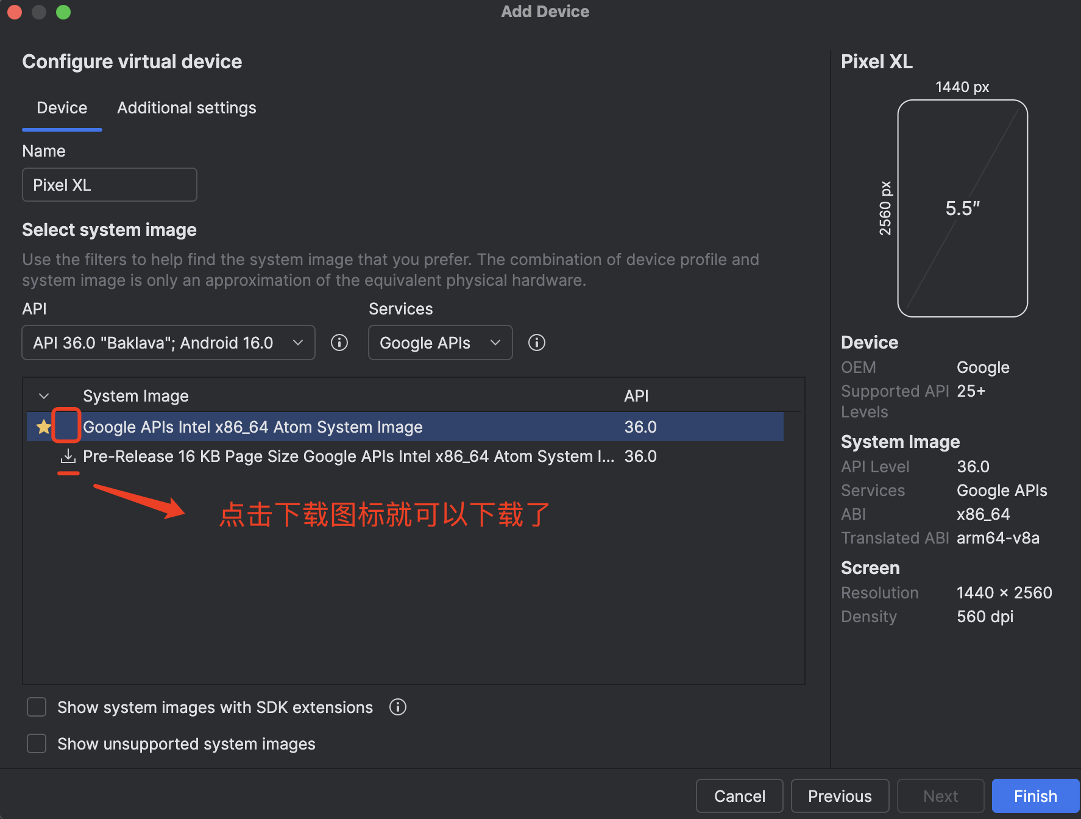Click the Cancel button

739,796
